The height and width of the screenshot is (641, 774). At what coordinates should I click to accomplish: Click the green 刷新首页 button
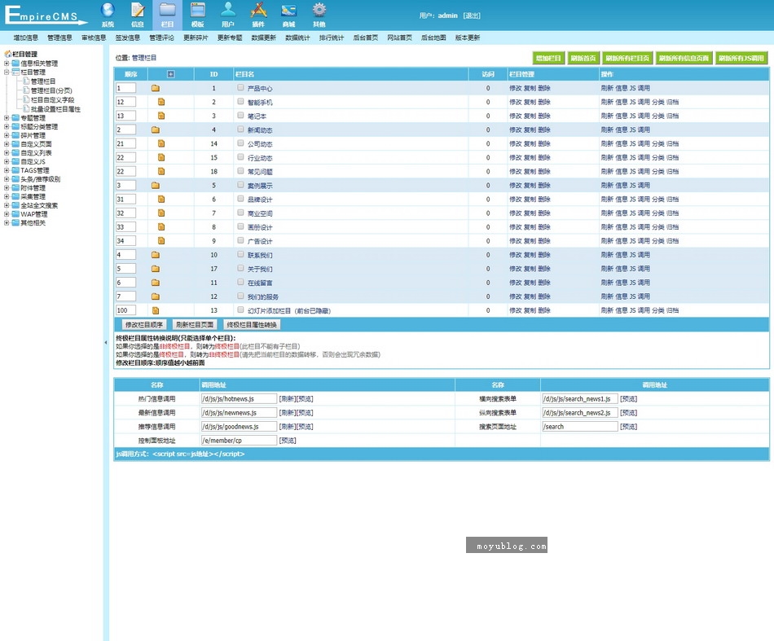coord(583,58)
